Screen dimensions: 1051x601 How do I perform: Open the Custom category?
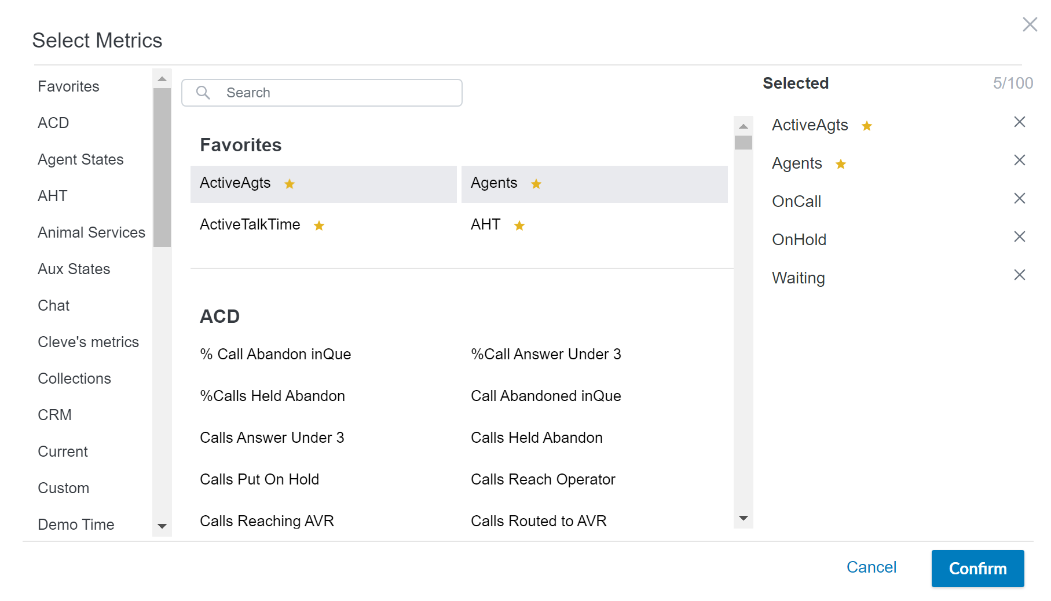(x=64, y=488)
